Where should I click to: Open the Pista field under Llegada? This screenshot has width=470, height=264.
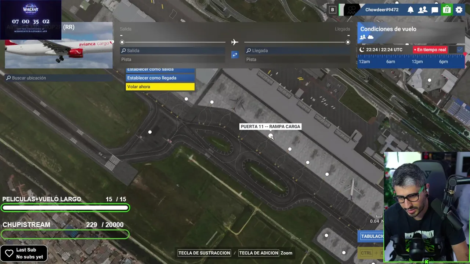pos(298,59)
